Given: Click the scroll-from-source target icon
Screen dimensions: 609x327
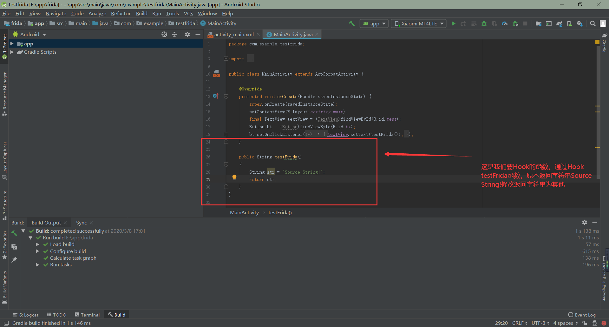Looking at the screenshot, I should pos(164,34).
